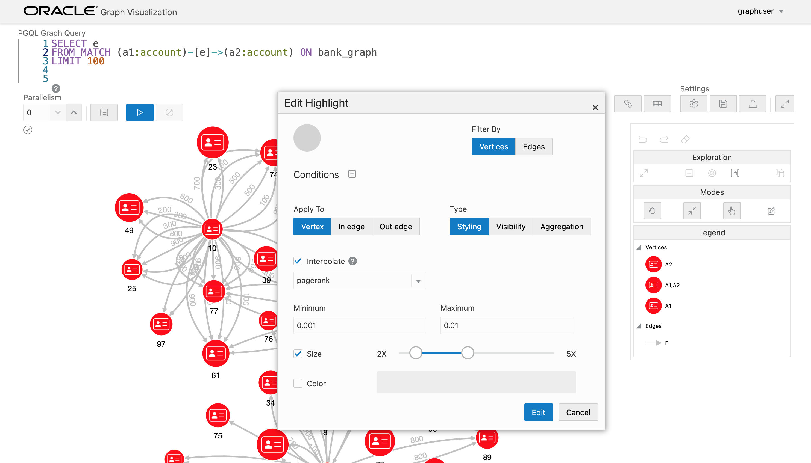Enable the Color checkbox
Viewport: 811px width, 463px height.
298,383
